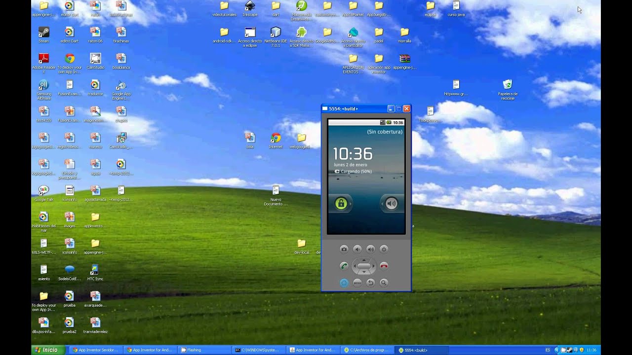This screenshot has width=632, height=355.
Task: Select the bola image file
Action: pos(250,141)
